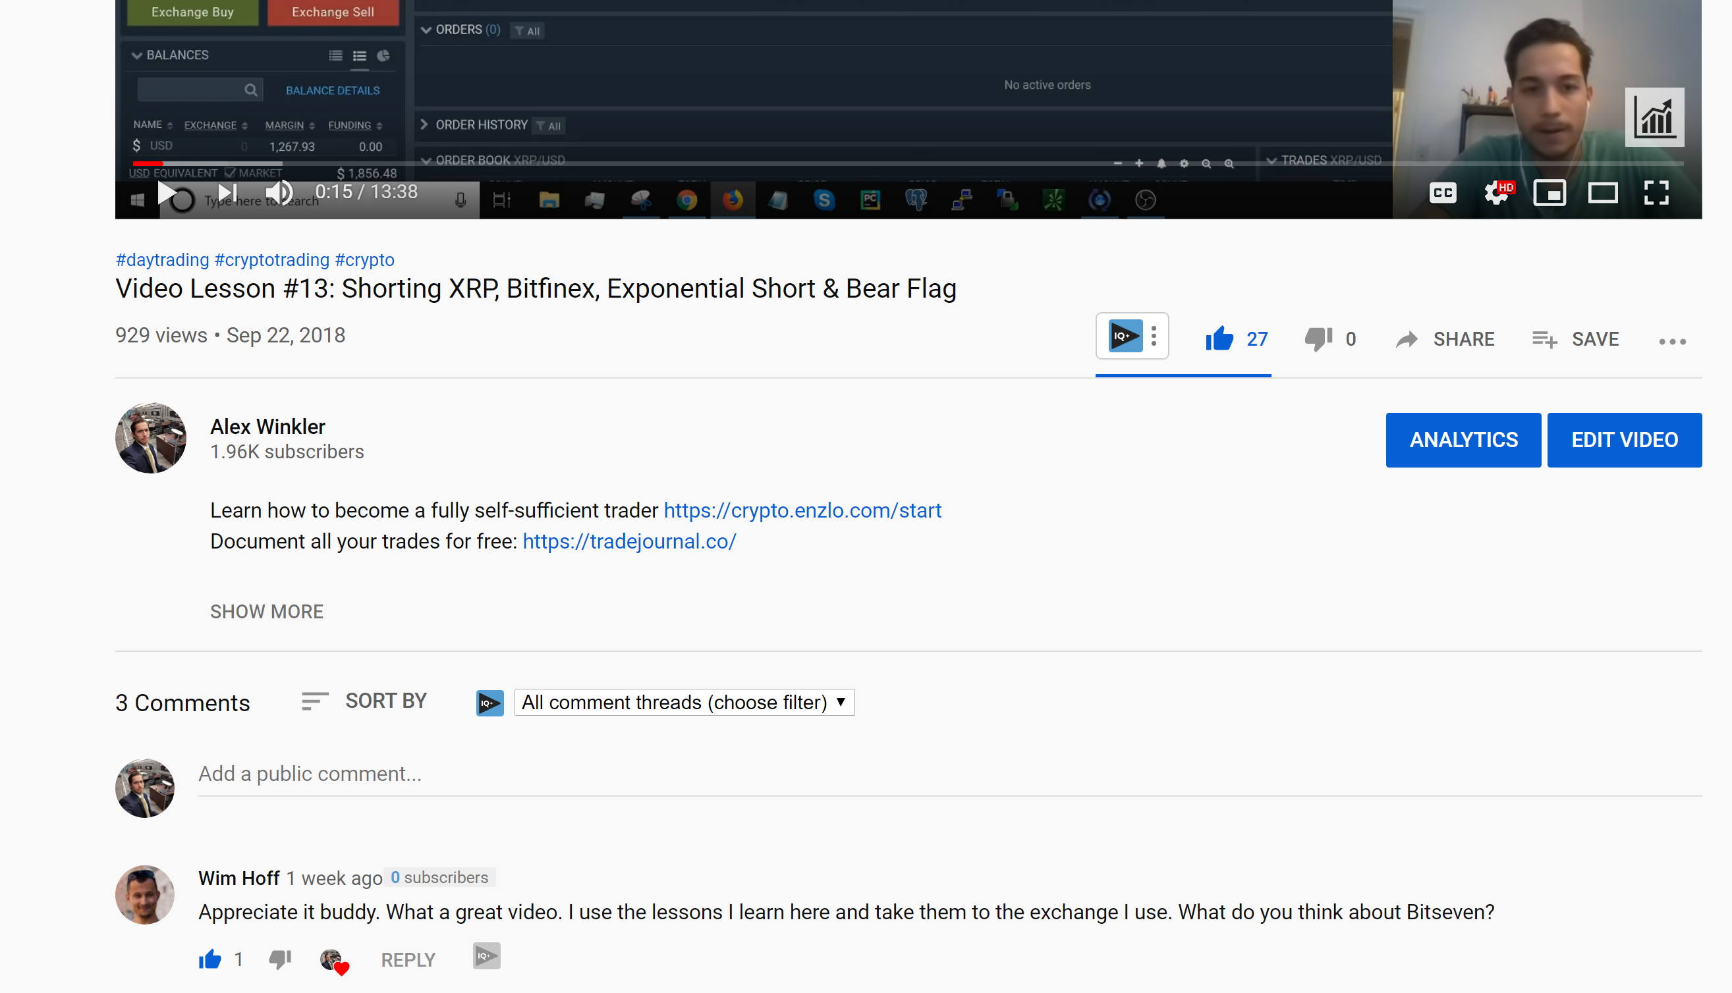This screenshot has height=993, width=1732.
Task: Open the channel's ANALYTICS page
Action: pos(1463,440)
